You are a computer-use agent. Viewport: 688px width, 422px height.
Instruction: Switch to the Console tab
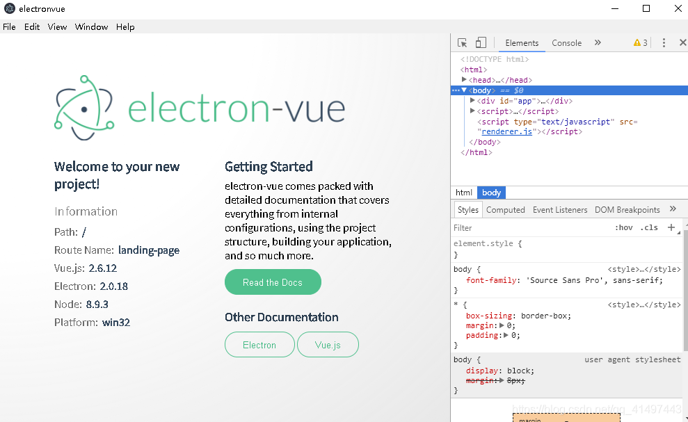click(566, 43)
